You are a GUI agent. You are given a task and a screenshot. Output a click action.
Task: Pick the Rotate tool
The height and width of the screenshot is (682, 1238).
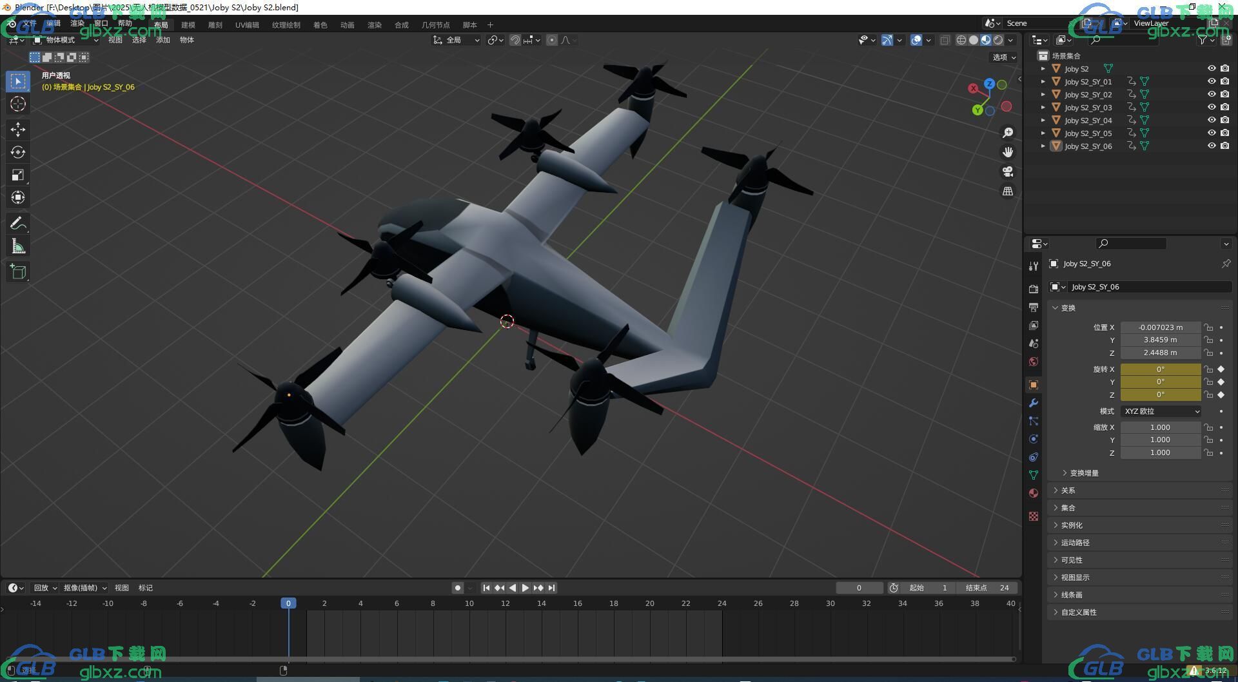pyautogui.click(x=18, y=152)
